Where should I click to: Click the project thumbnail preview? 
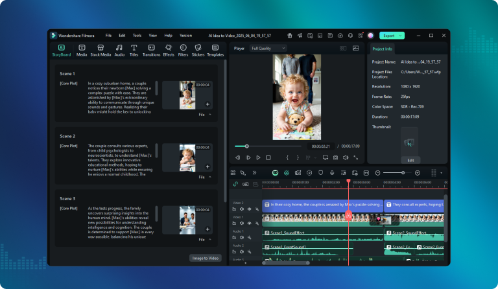[409, 142]
